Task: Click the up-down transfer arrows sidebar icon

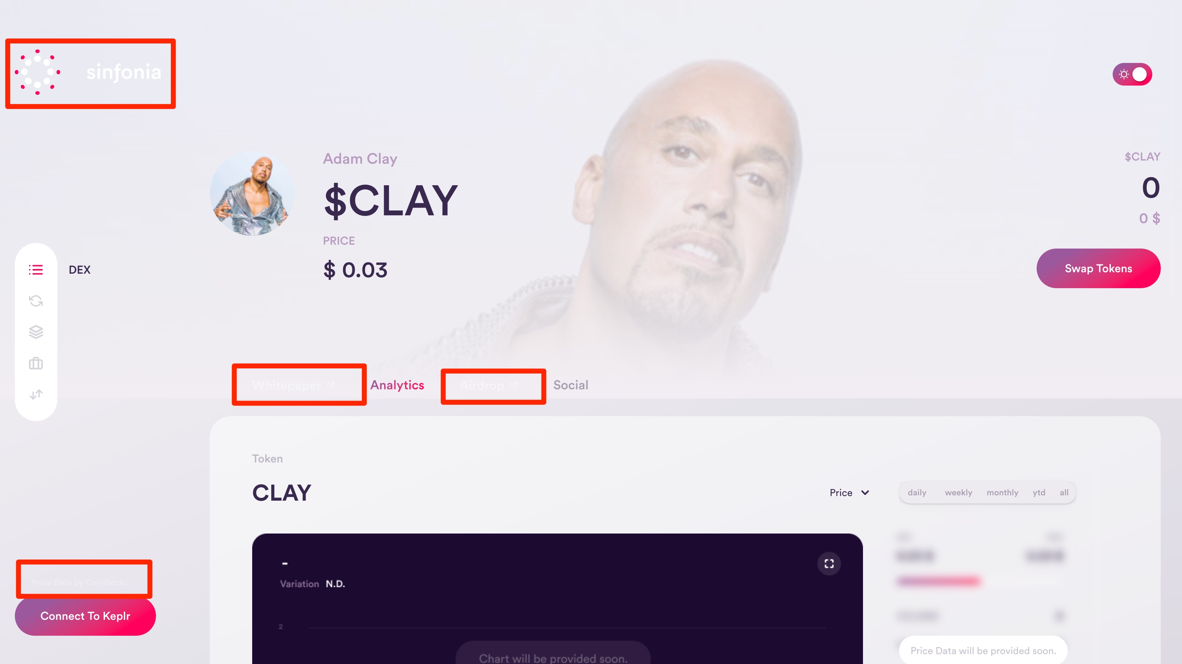Action: (x=36, y=394)
